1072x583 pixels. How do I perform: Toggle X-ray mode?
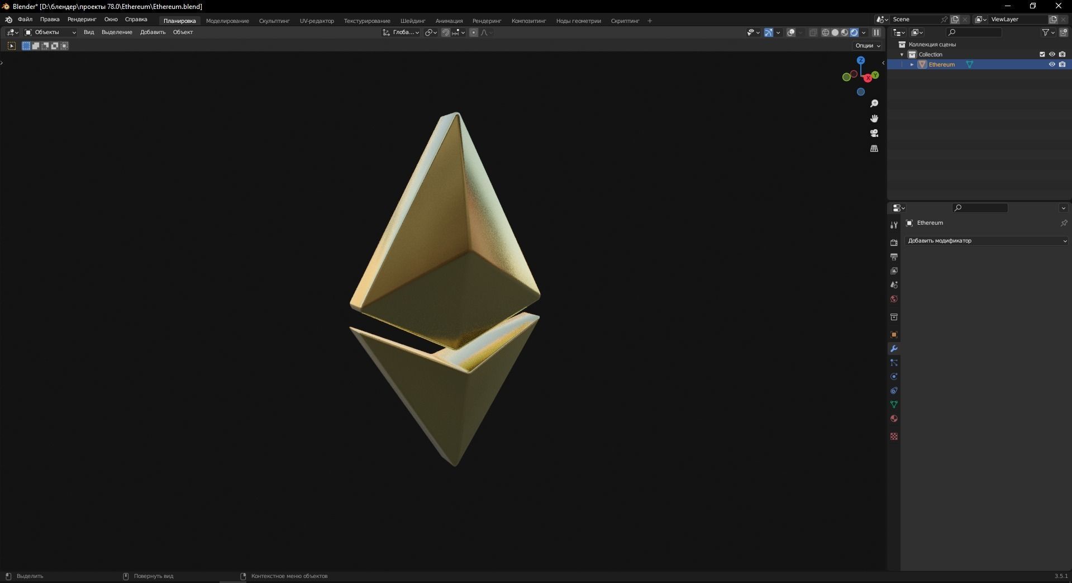pos(813,32)
